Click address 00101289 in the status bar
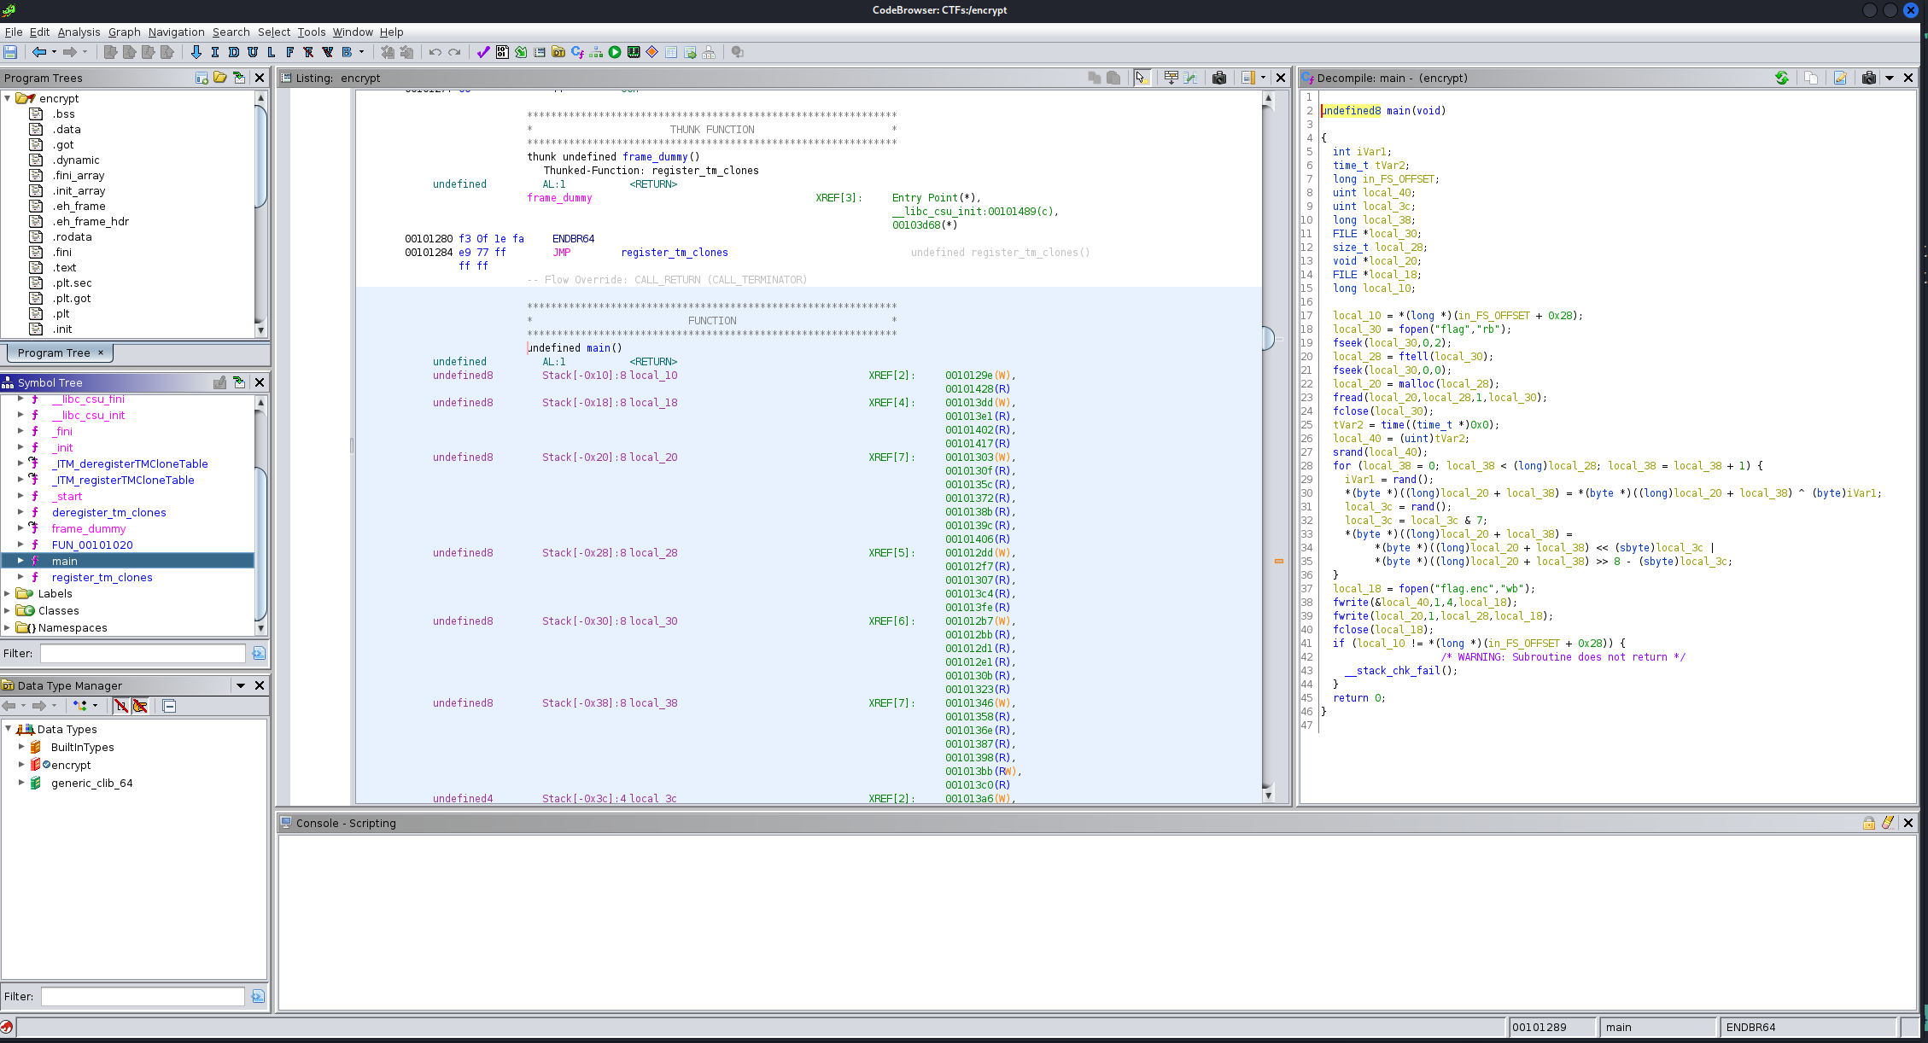The height and width of the screenshot is (1043, 1928). pos(1539,1027)
